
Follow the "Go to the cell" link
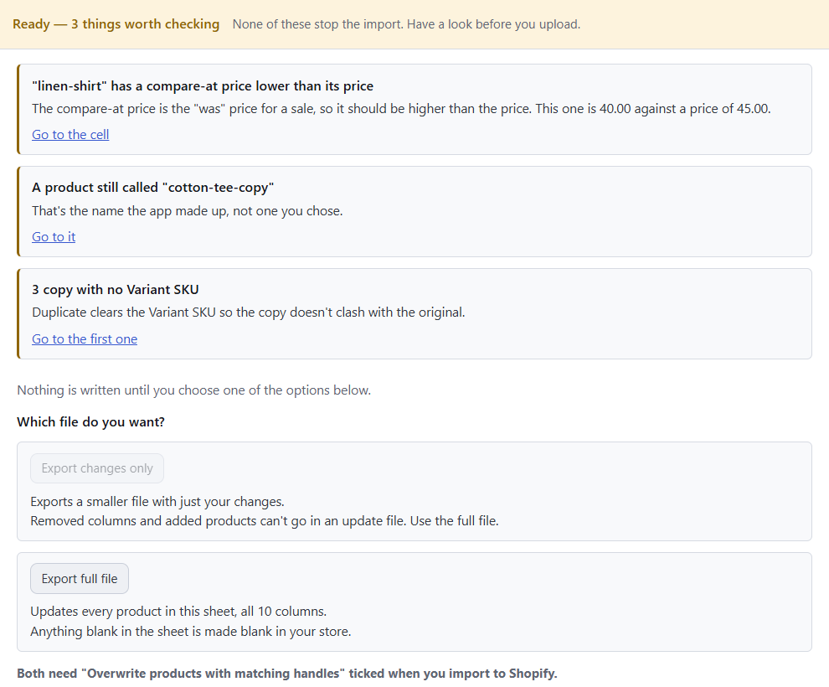pos(70,134)
